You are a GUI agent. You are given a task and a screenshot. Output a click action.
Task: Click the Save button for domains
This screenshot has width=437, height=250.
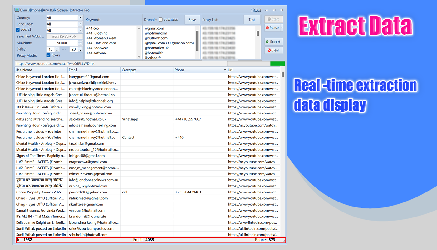coord(192,20)
